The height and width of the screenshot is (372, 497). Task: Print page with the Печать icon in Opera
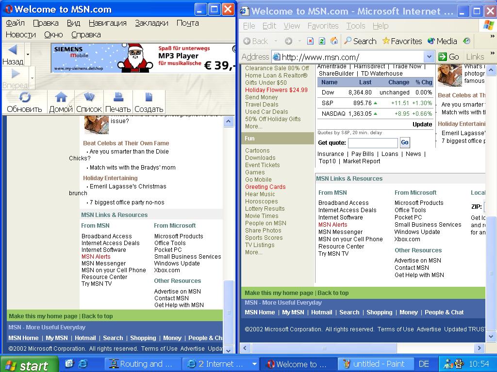coord(118,97)
